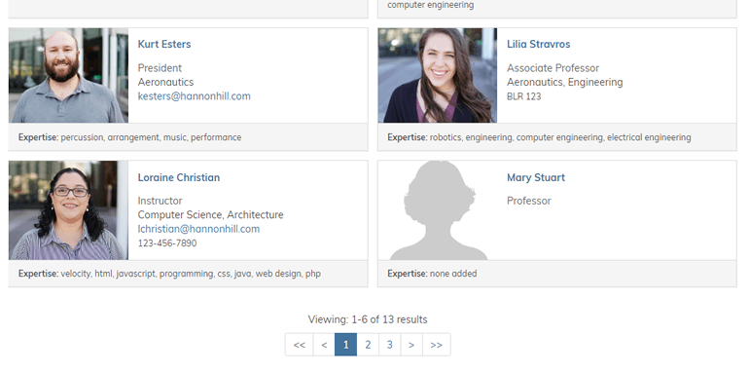Open Kurt Esters profile link
The width and height of the screenshot is (749, 373).
pos(164,44)
